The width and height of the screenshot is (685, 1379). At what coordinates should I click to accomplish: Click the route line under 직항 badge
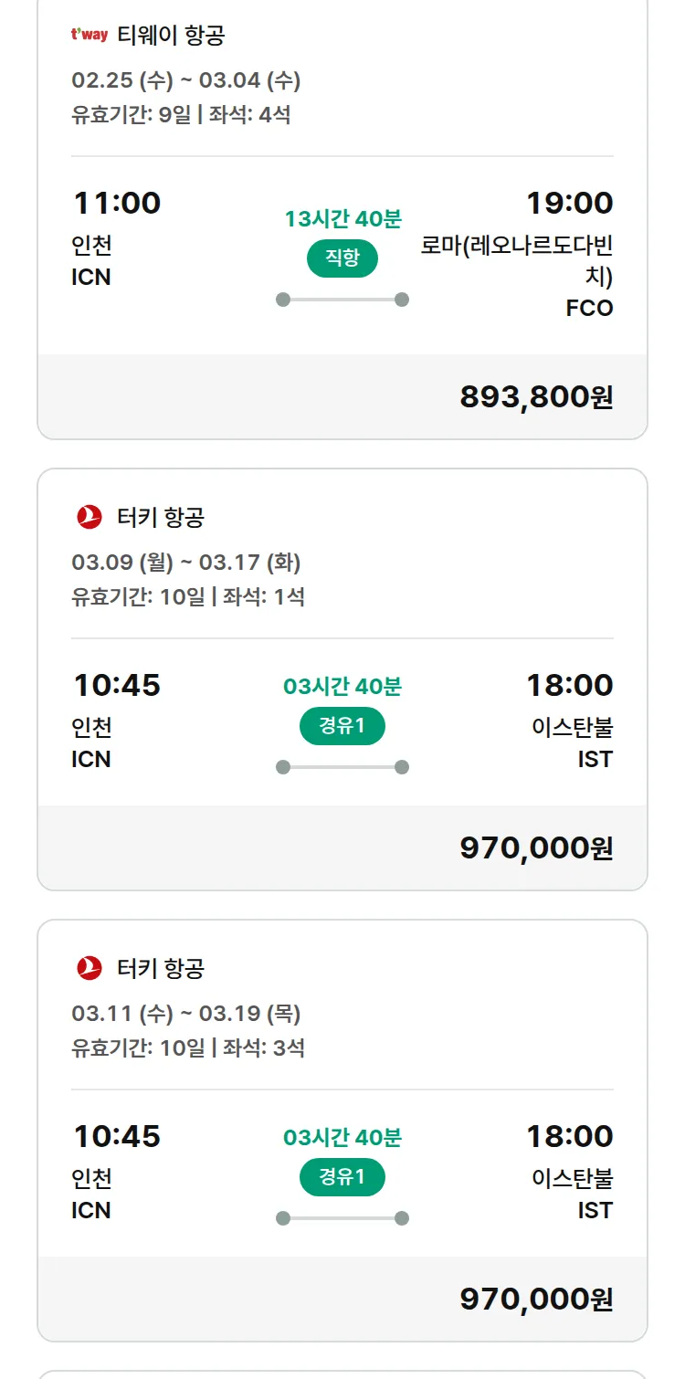pyautogui.click(x=342, y=300)
